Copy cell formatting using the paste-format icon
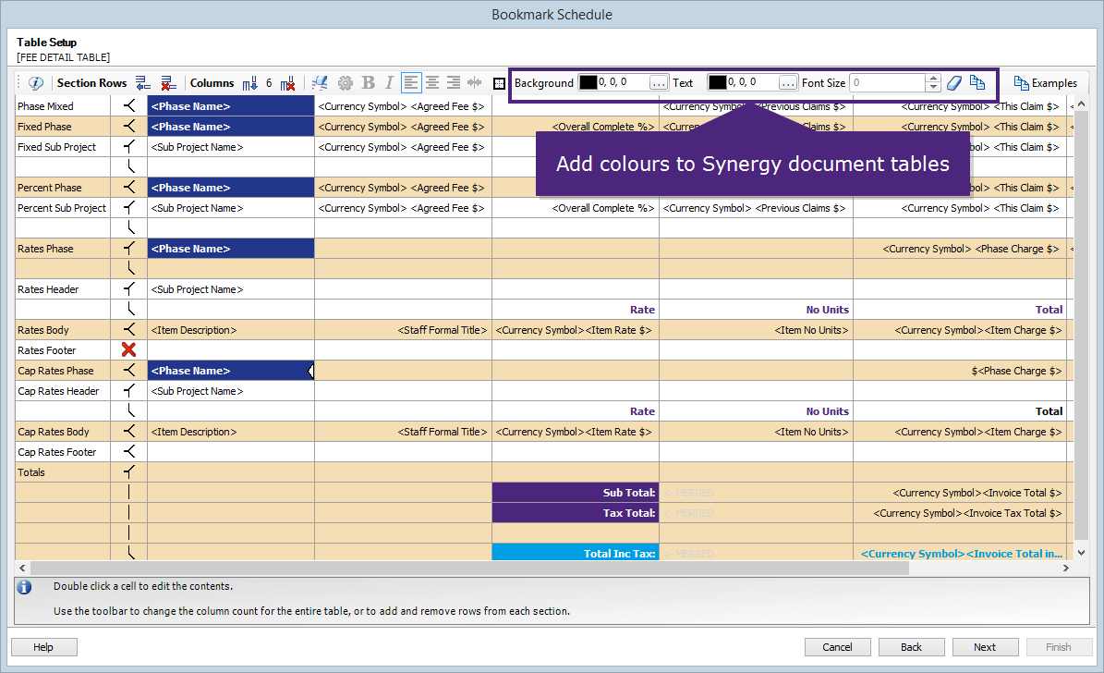The width and height of the screenshot is (1104, 673). coord(977,82)
